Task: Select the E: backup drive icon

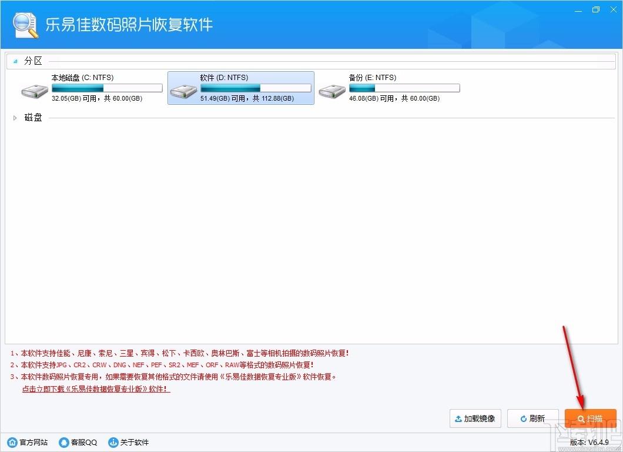Action: 331,91
